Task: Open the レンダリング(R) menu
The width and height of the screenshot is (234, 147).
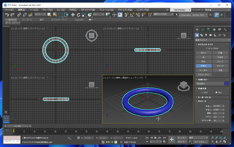Action: (143, 10)
